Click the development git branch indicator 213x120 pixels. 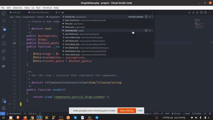(x=14, y=113)
